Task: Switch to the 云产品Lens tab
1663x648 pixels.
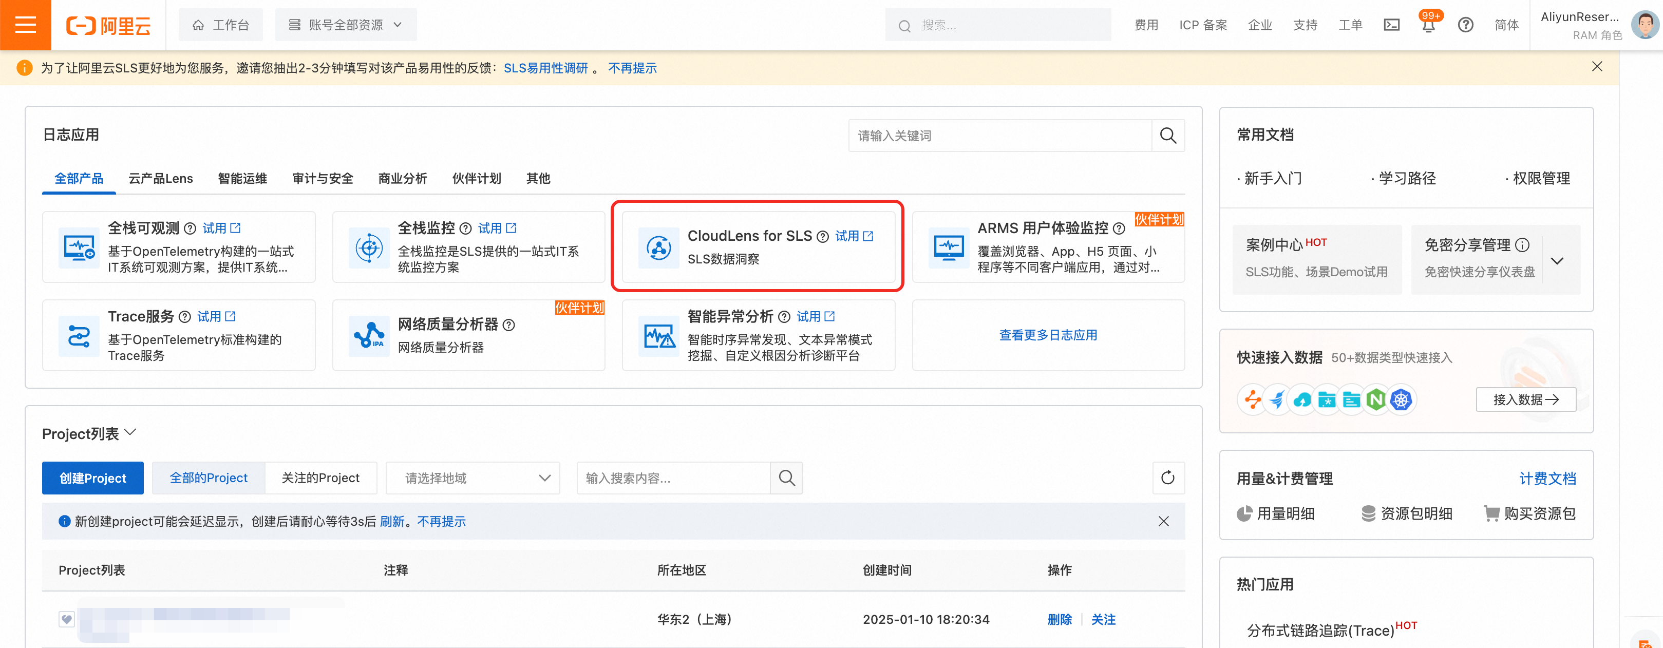Action: point(161,179)
